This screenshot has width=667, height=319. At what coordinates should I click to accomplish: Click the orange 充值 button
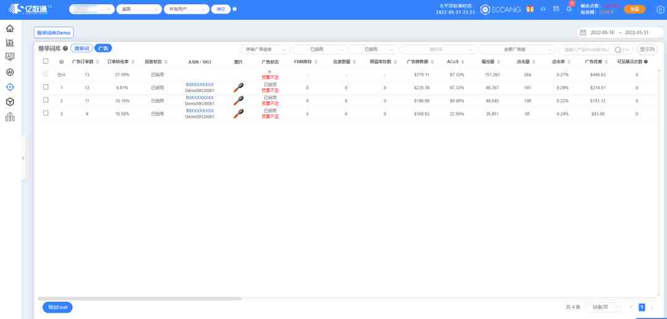tap(635, 9)
